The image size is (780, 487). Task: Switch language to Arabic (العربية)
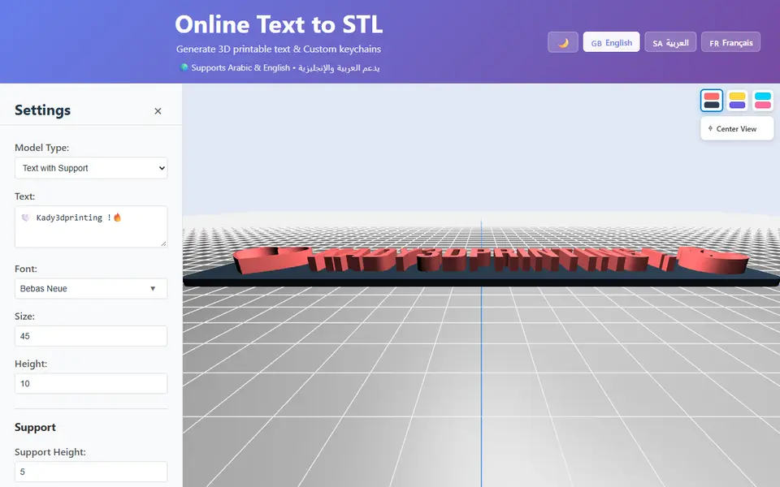[670, 42]
